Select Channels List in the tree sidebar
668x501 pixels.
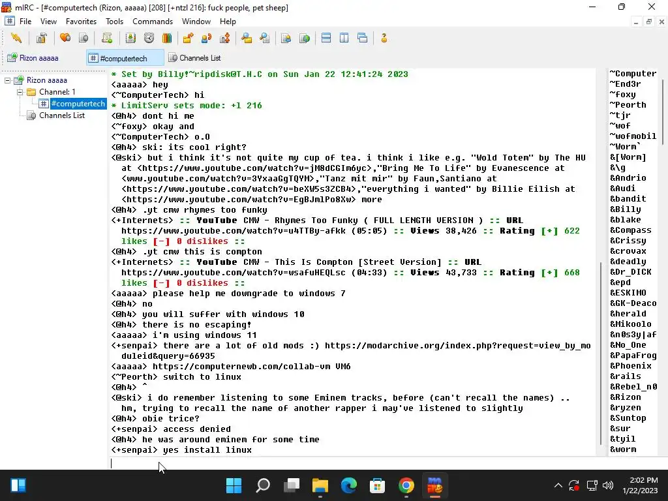[x=62, y=115]
